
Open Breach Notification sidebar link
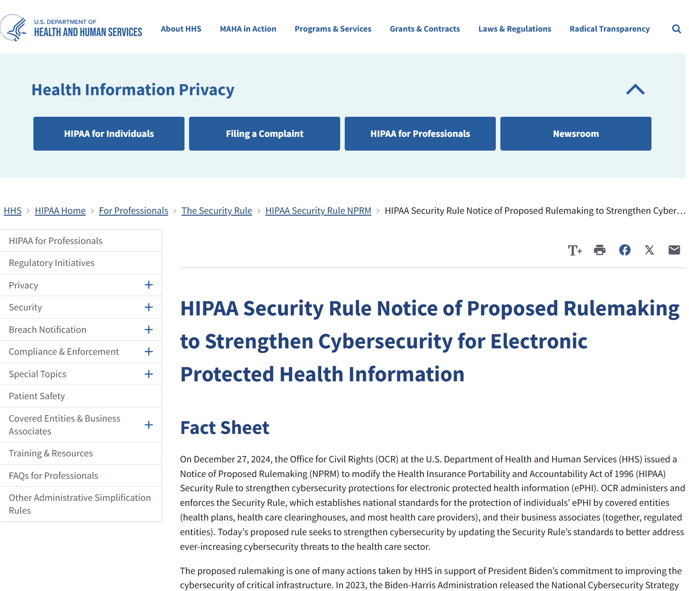click(47, 330)
